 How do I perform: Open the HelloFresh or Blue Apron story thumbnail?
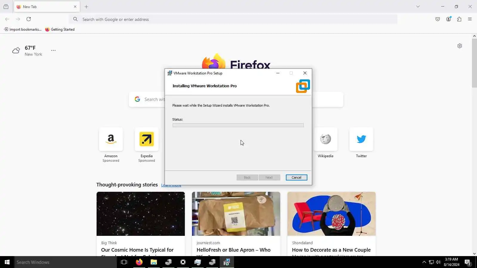[x=236, y=214]
